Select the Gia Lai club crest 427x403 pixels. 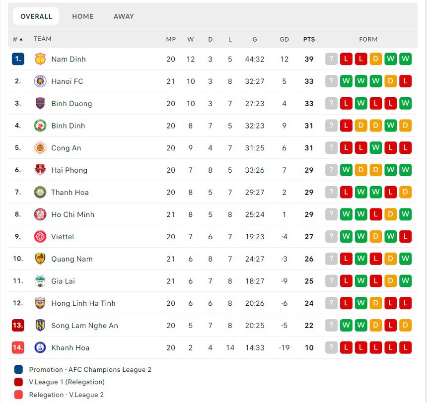click(40, 281)
